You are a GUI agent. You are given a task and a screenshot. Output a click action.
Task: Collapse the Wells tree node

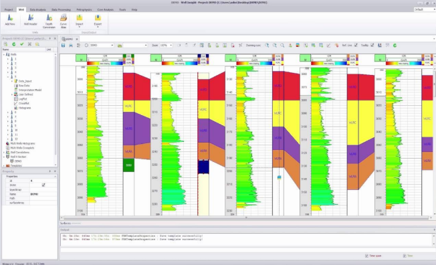click(x=4, y=55)
